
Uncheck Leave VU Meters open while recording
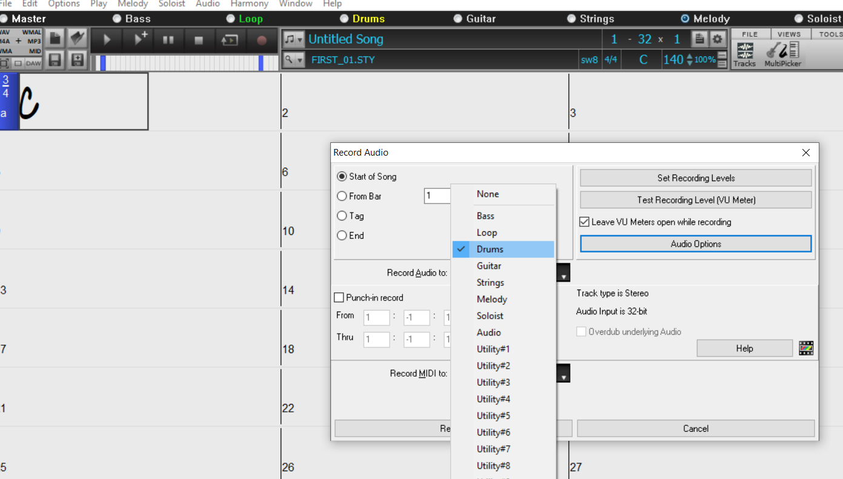click(x=584, y=222)
